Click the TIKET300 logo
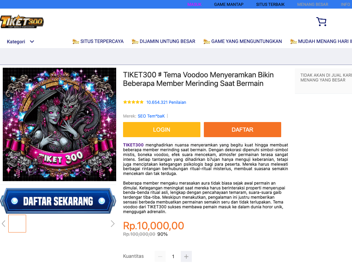The image size is (352, 264). pyautogui.click(x=22, y=22)
